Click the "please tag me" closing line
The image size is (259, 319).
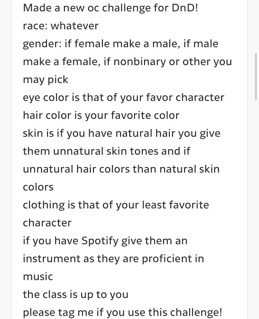tap(122, 312)
